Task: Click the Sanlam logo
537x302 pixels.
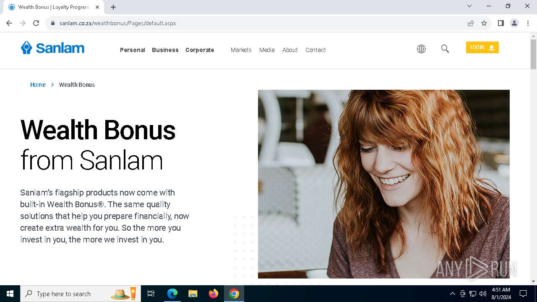Action: click(52, 48)
